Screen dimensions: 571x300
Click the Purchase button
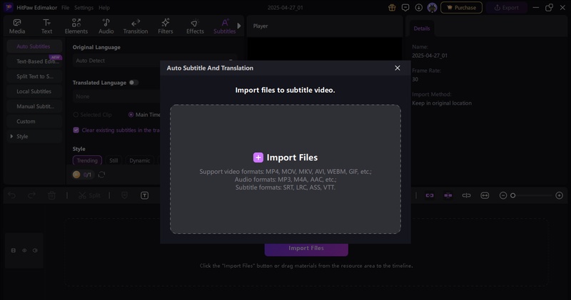tap(461, 7)
